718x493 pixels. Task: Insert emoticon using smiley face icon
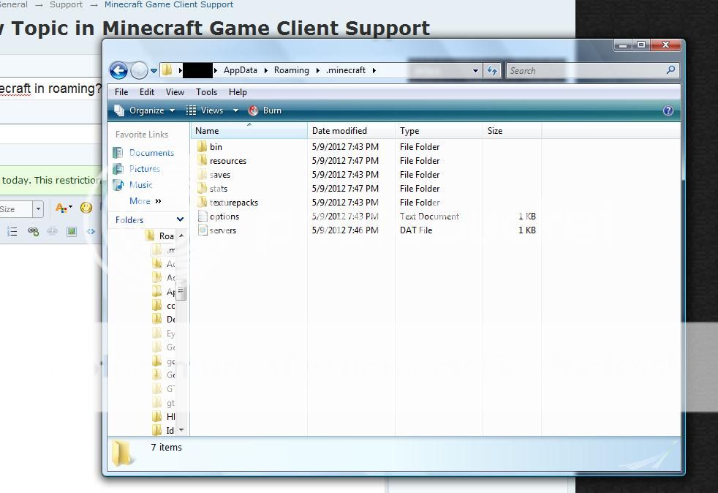coord(86,208)
